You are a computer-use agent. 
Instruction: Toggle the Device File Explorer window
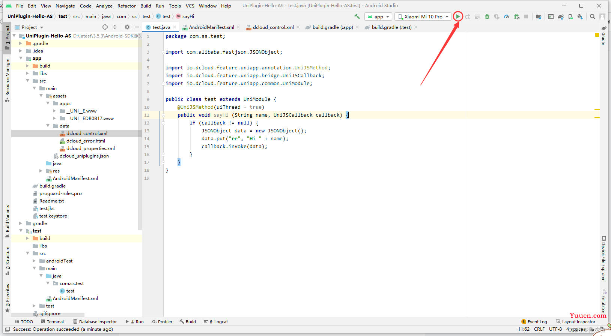603,258
